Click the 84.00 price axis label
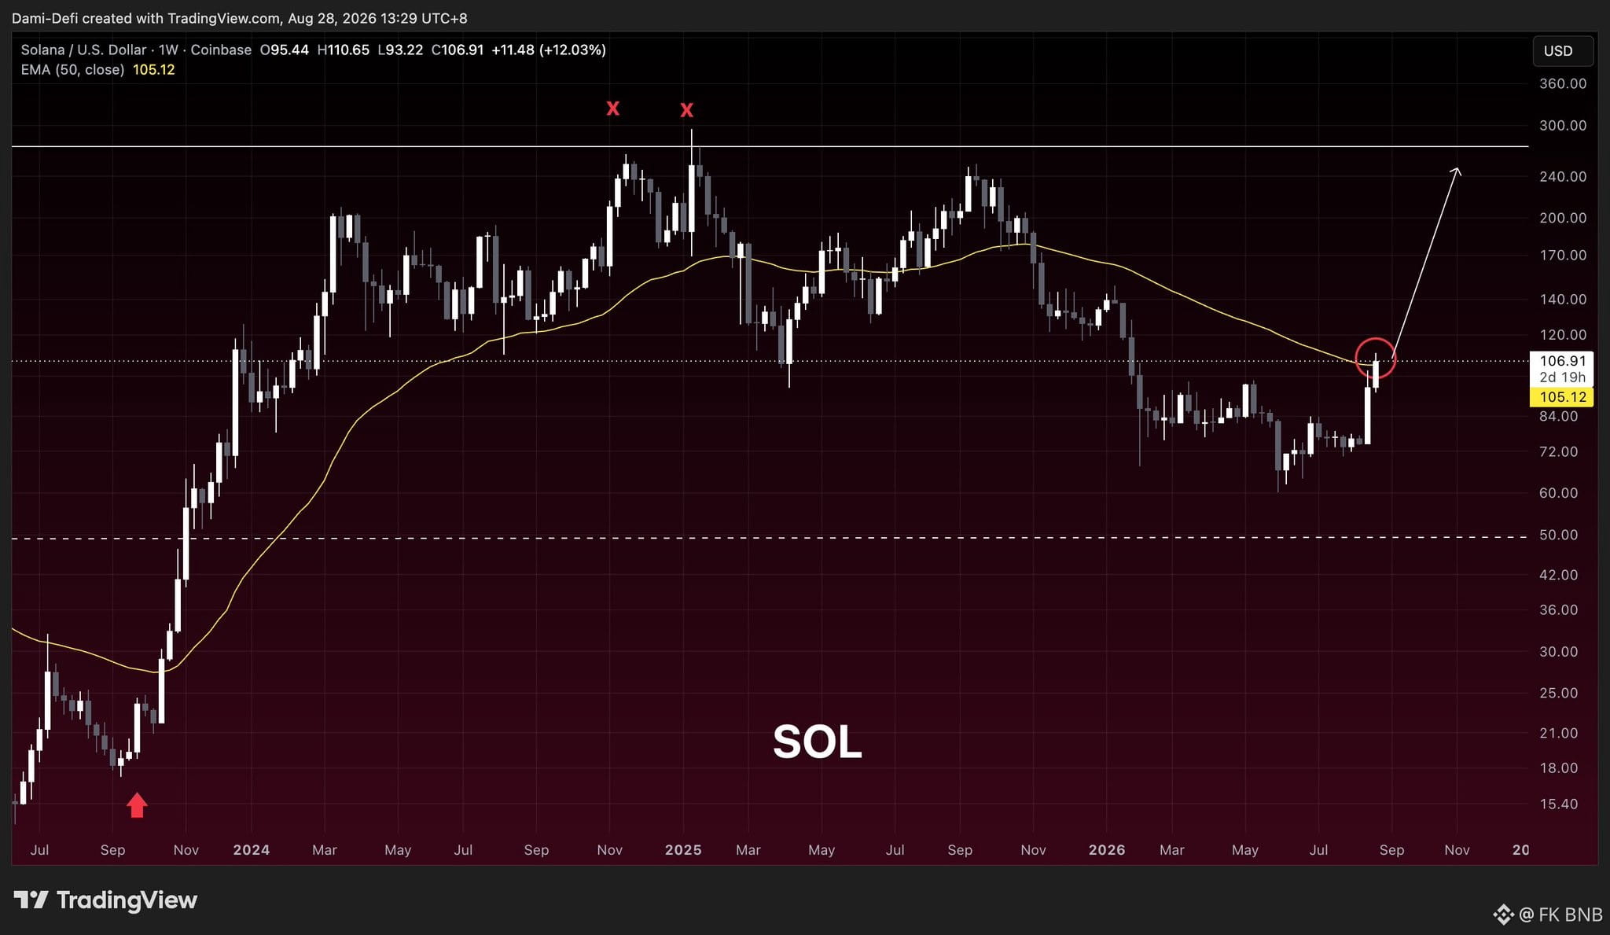 pyautogui.click(x=1558, y=416)
